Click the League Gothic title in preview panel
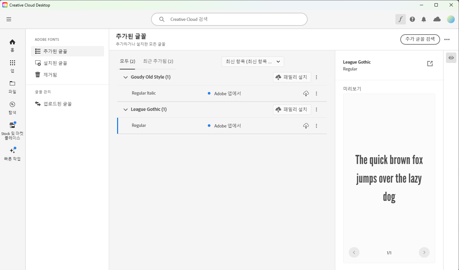Viewport: 459px width, 270px height. pyautogui.click(x=357, y=62)
